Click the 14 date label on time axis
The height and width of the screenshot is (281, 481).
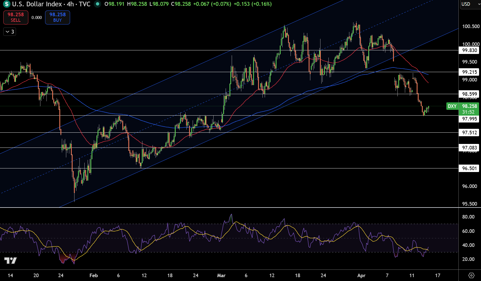click(10, 275)
